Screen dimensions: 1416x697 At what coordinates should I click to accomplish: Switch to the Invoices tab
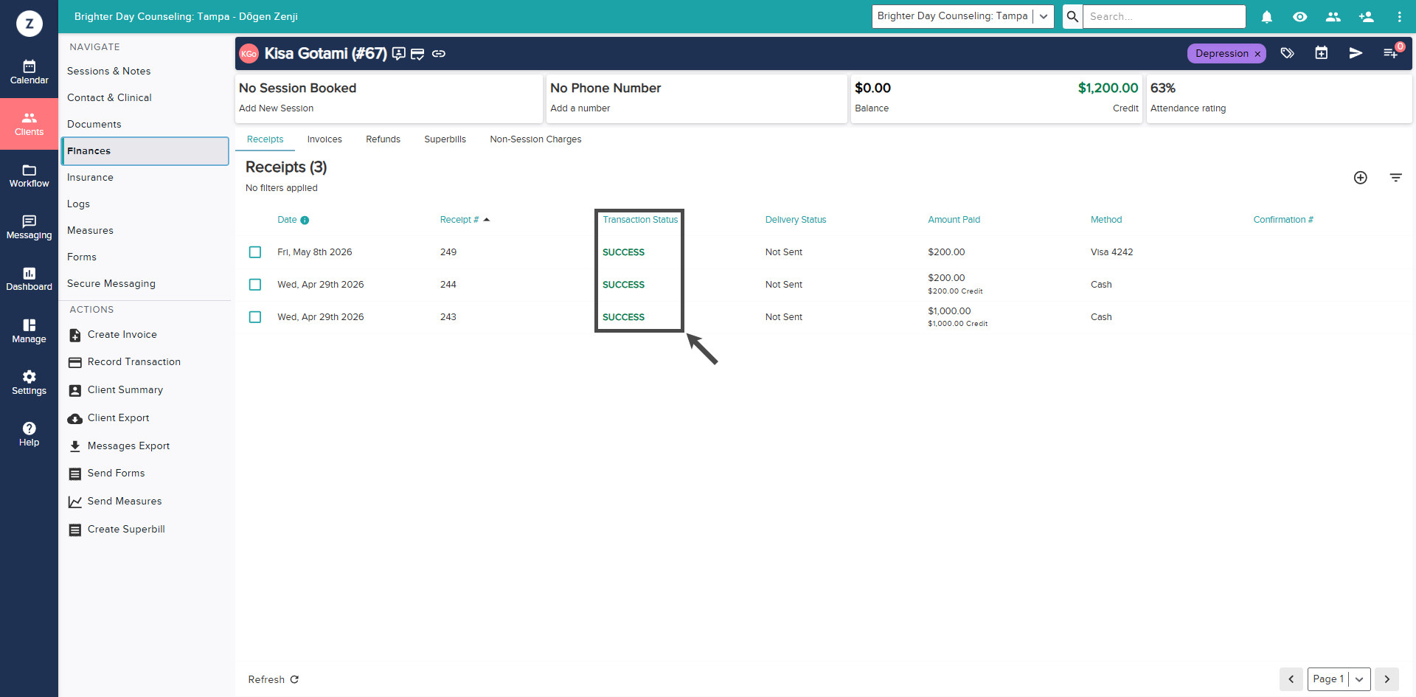(x=324, y=139)
